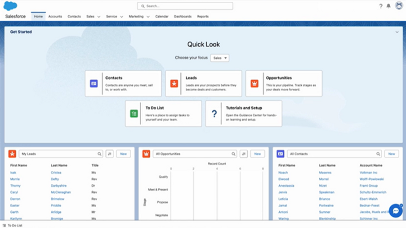
Task: Open account Ebert-Walsh
Action: (x=368, y=199)
